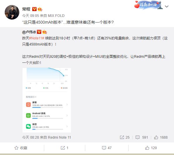This screenshot has height=155, width=174.
Task: Click 今天 08:28 original post timestamp
Action: click(x=30, y=137)
